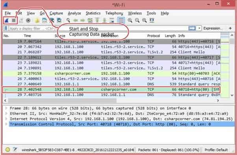Reload this capture file

click(59, 20)
